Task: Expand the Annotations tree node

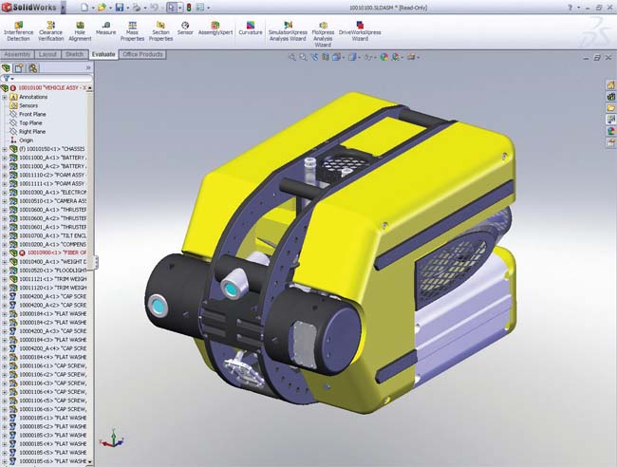Action: pyautogui.click(x=5, y=97)
